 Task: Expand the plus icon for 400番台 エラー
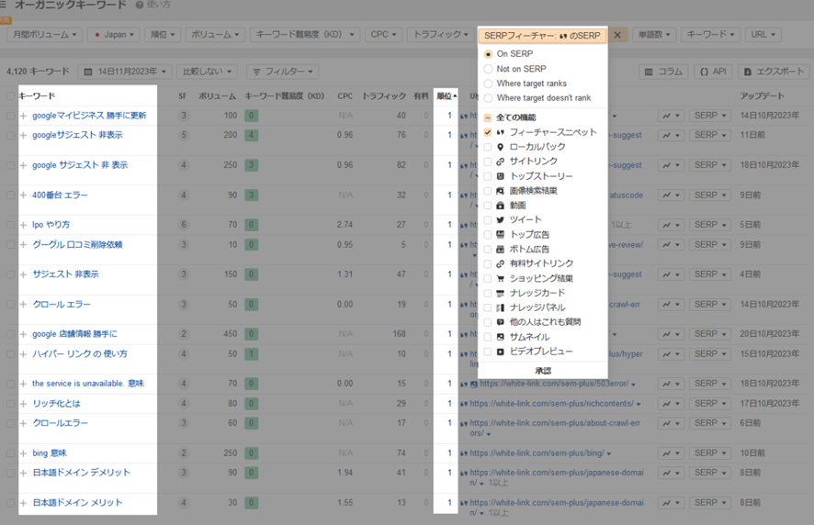(x=23, y=195)
